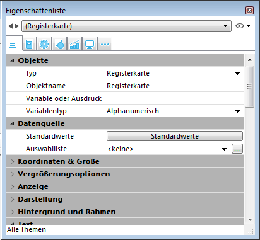Open the Typ dropdown arrow

coord(237,74)
